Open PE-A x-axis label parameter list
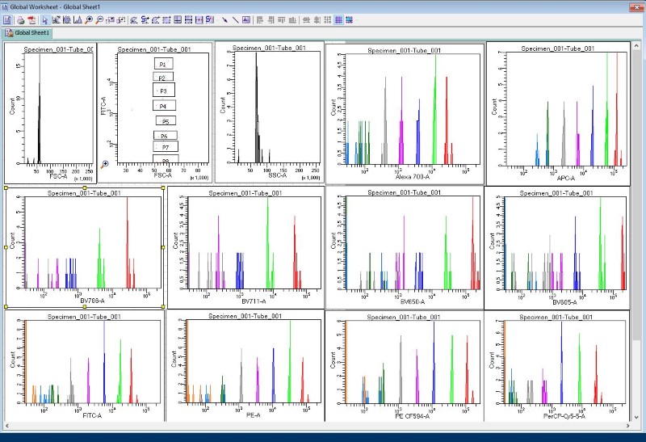This screenshot has width=646, height=442. (253, 415)
